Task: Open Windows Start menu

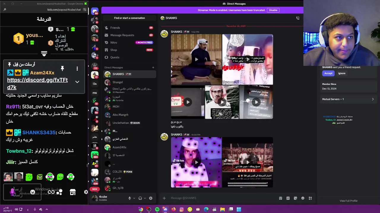Action: point(239,209)
